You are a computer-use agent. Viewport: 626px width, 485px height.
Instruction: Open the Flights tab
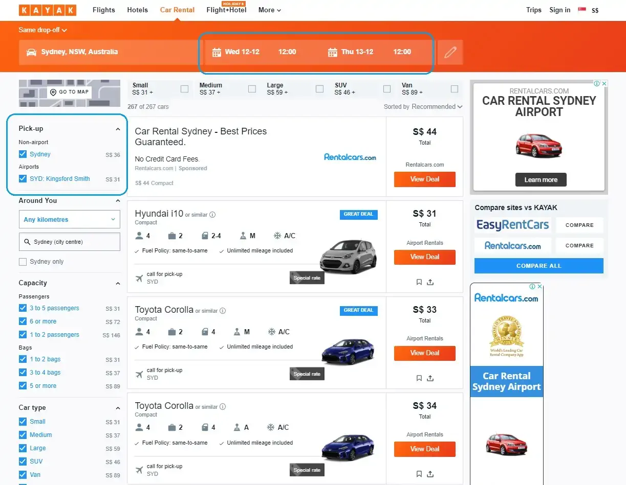(x=104, y=10)
